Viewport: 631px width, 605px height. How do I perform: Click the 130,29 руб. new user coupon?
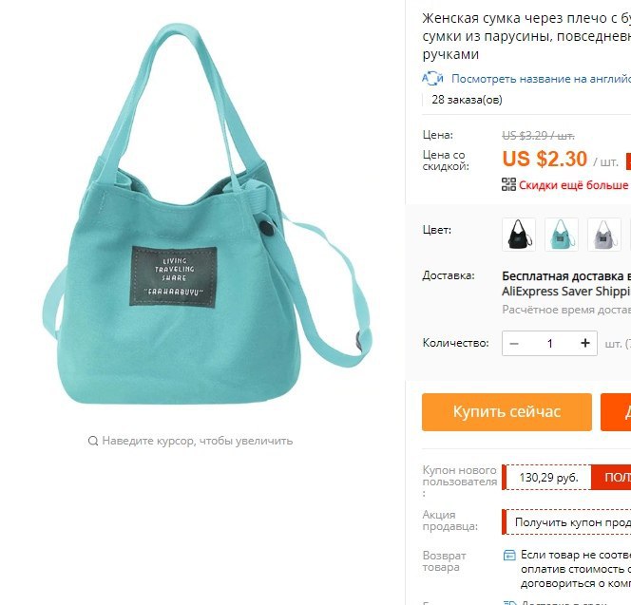pos(548,478)
